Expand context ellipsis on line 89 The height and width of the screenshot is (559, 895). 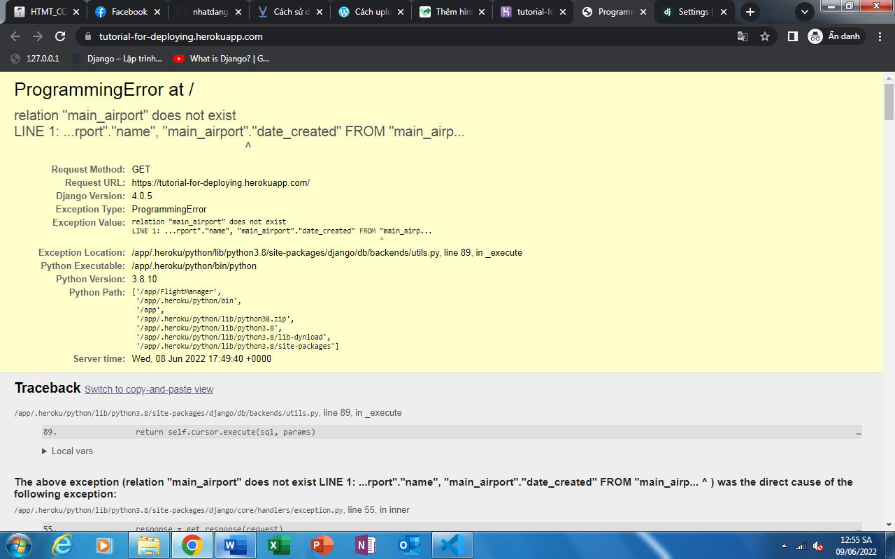858,433
